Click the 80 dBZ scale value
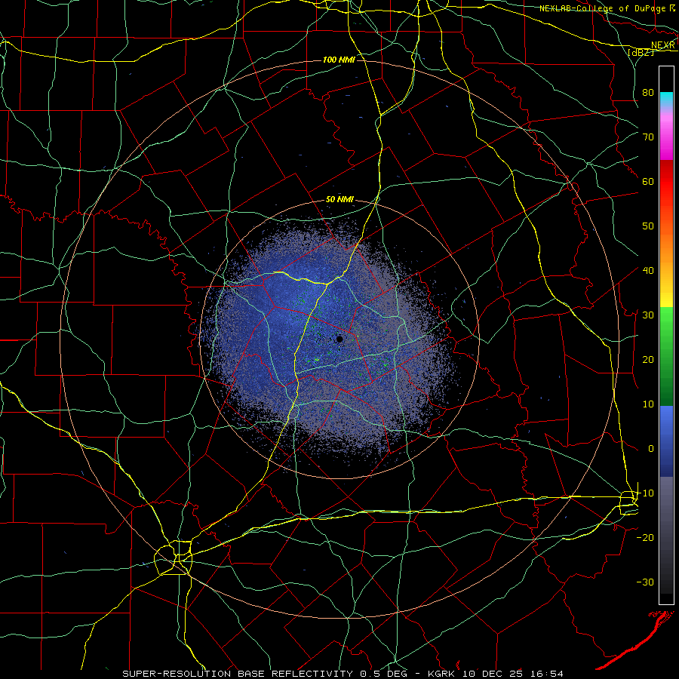 [x=648, y=92]
